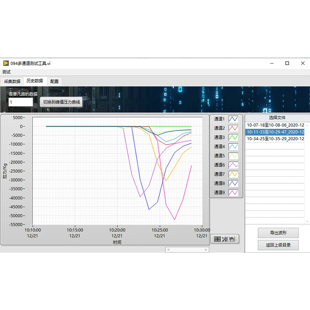
Task: Switch to the 采集数据 tab
Action: (x=12, y=81)
